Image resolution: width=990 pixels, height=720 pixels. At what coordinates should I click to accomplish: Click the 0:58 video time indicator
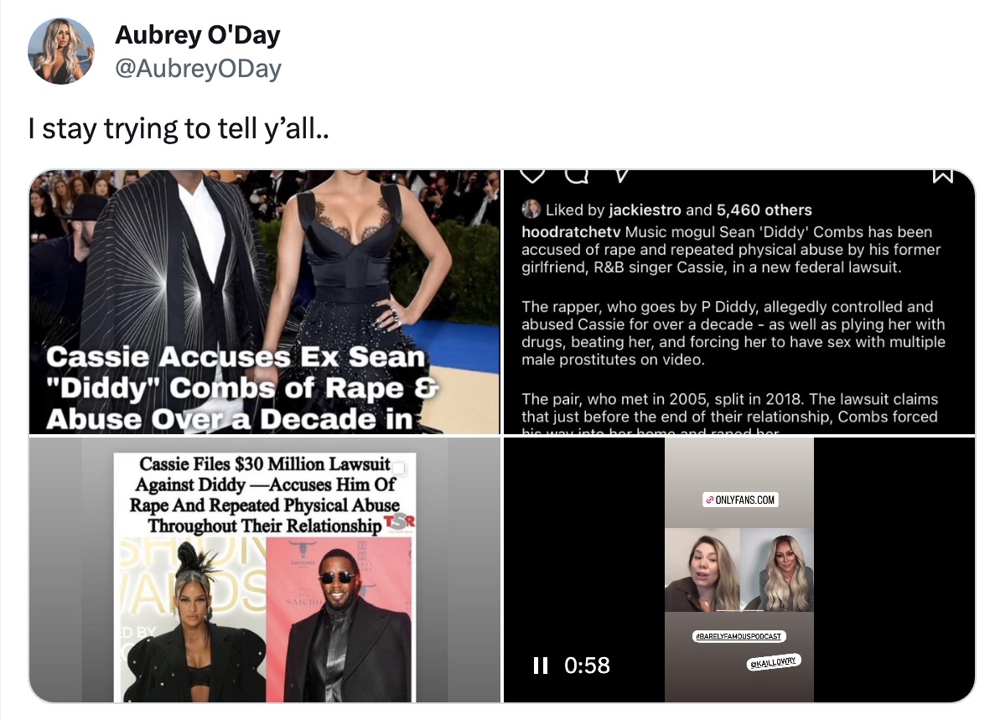[x=587, y=665]
